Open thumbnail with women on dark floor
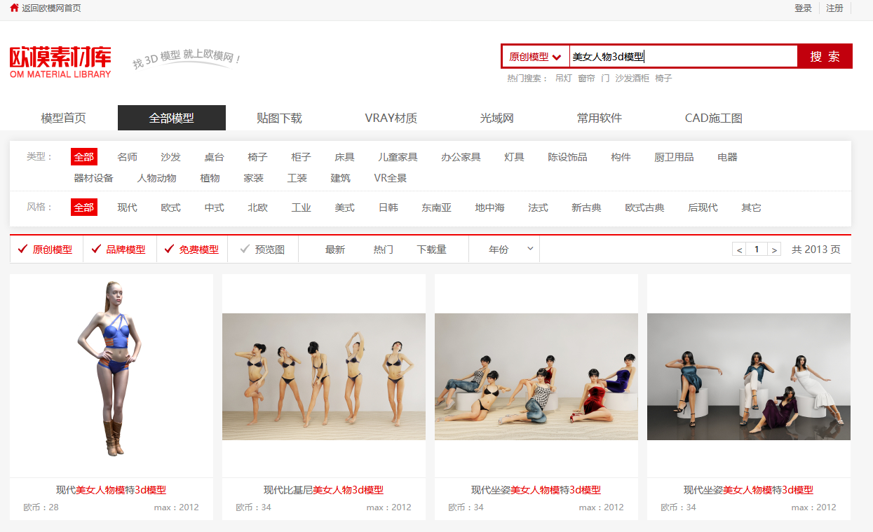The image size is (873, 532). [749, 376]
